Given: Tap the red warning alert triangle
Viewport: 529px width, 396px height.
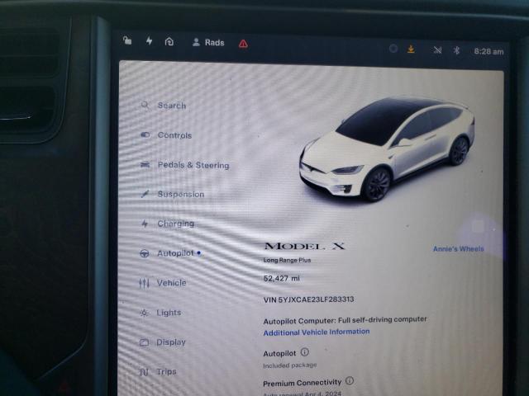Looking at the screenshot, I should 243,44.
